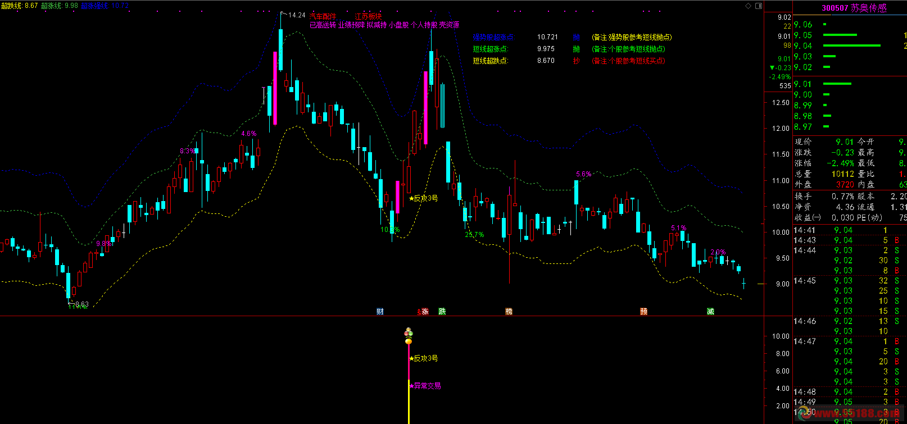Click the diamond icon at chart top-right
Image resolution: width=907 pixels, height=424 pixels.
748,6
